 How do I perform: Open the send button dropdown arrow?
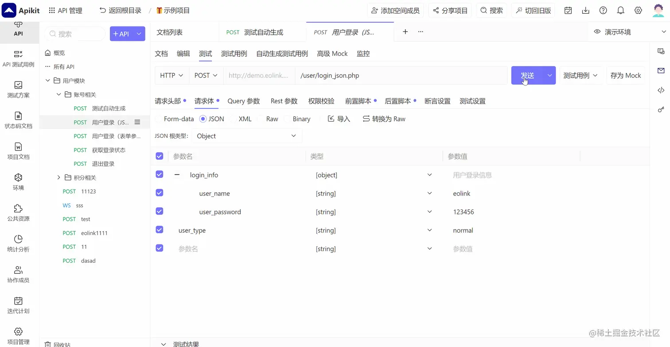(x=549, y=75)
